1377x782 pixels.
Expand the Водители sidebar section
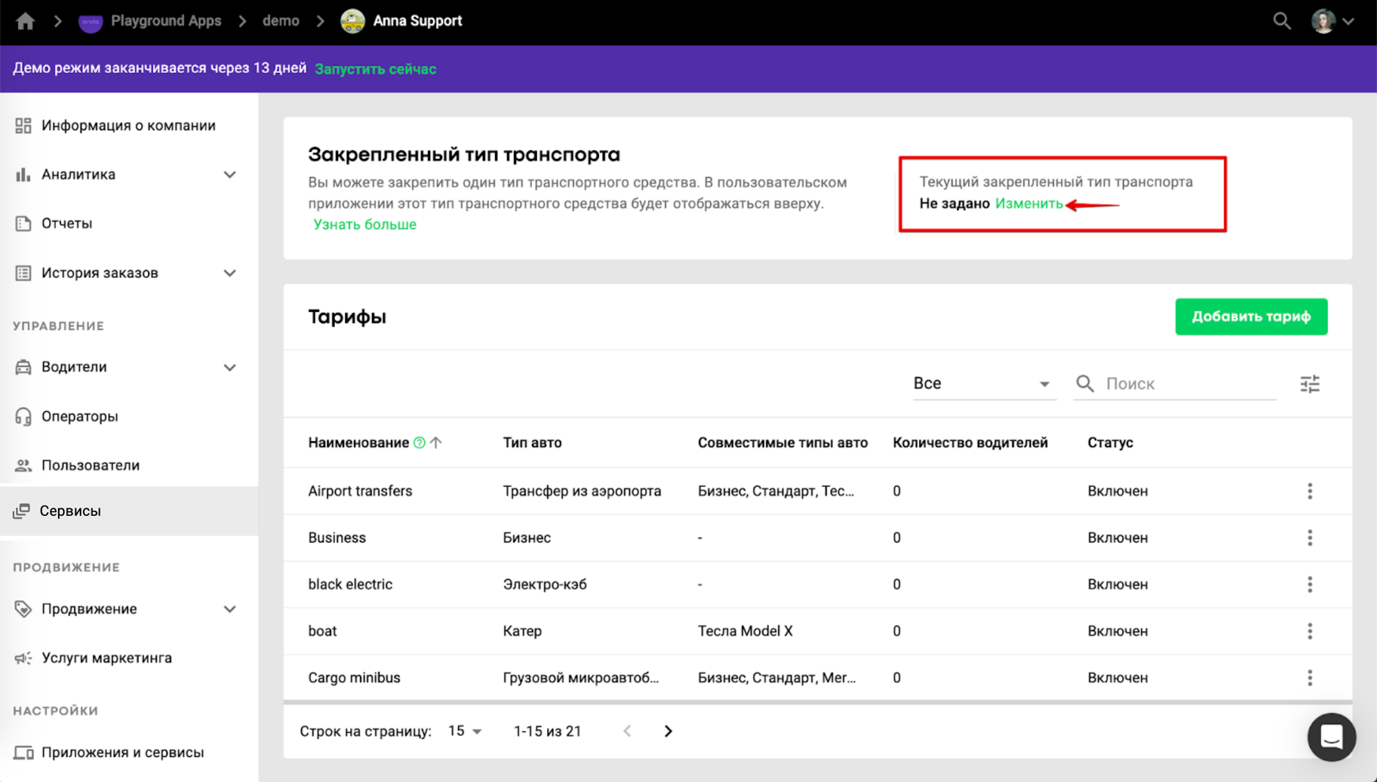click(230, 367)
